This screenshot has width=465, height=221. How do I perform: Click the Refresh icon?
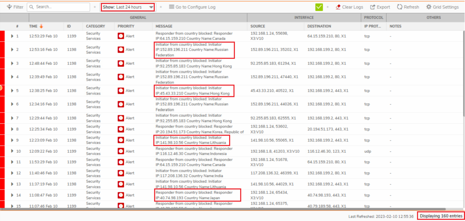click(400, 7)
